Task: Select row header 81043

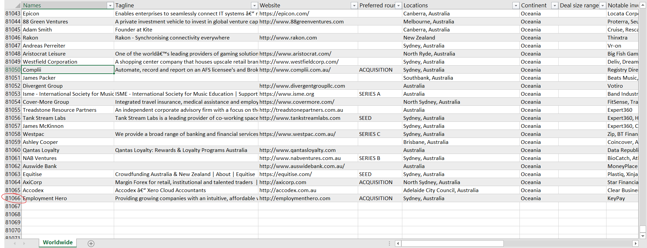Action: (x=13, y=13)
